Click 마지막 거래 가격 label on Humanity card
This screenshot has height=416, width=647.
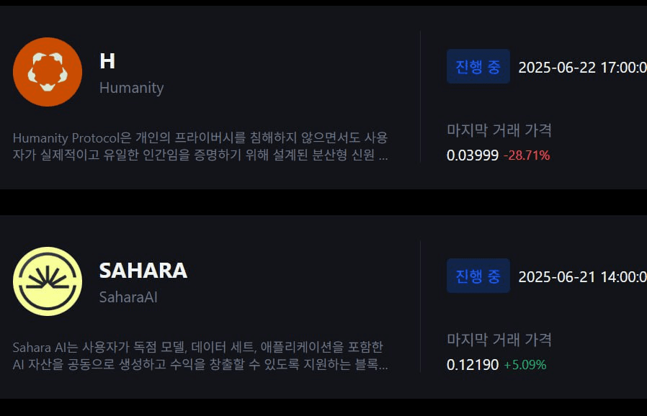click(499, 130)
